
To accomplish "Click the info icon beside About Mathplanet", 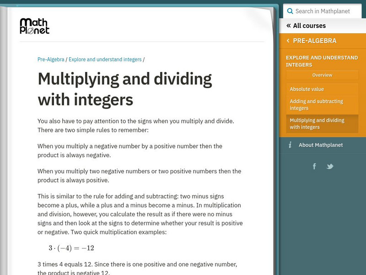I will point(290,145).
